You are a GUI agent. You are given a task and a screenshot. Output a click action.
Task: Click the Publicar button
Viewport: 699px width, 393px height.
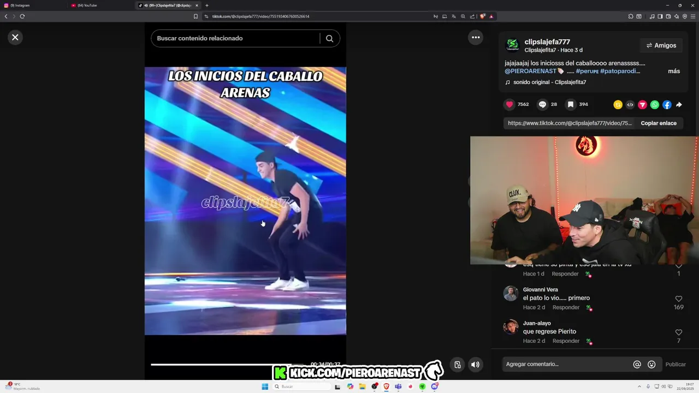676,364
